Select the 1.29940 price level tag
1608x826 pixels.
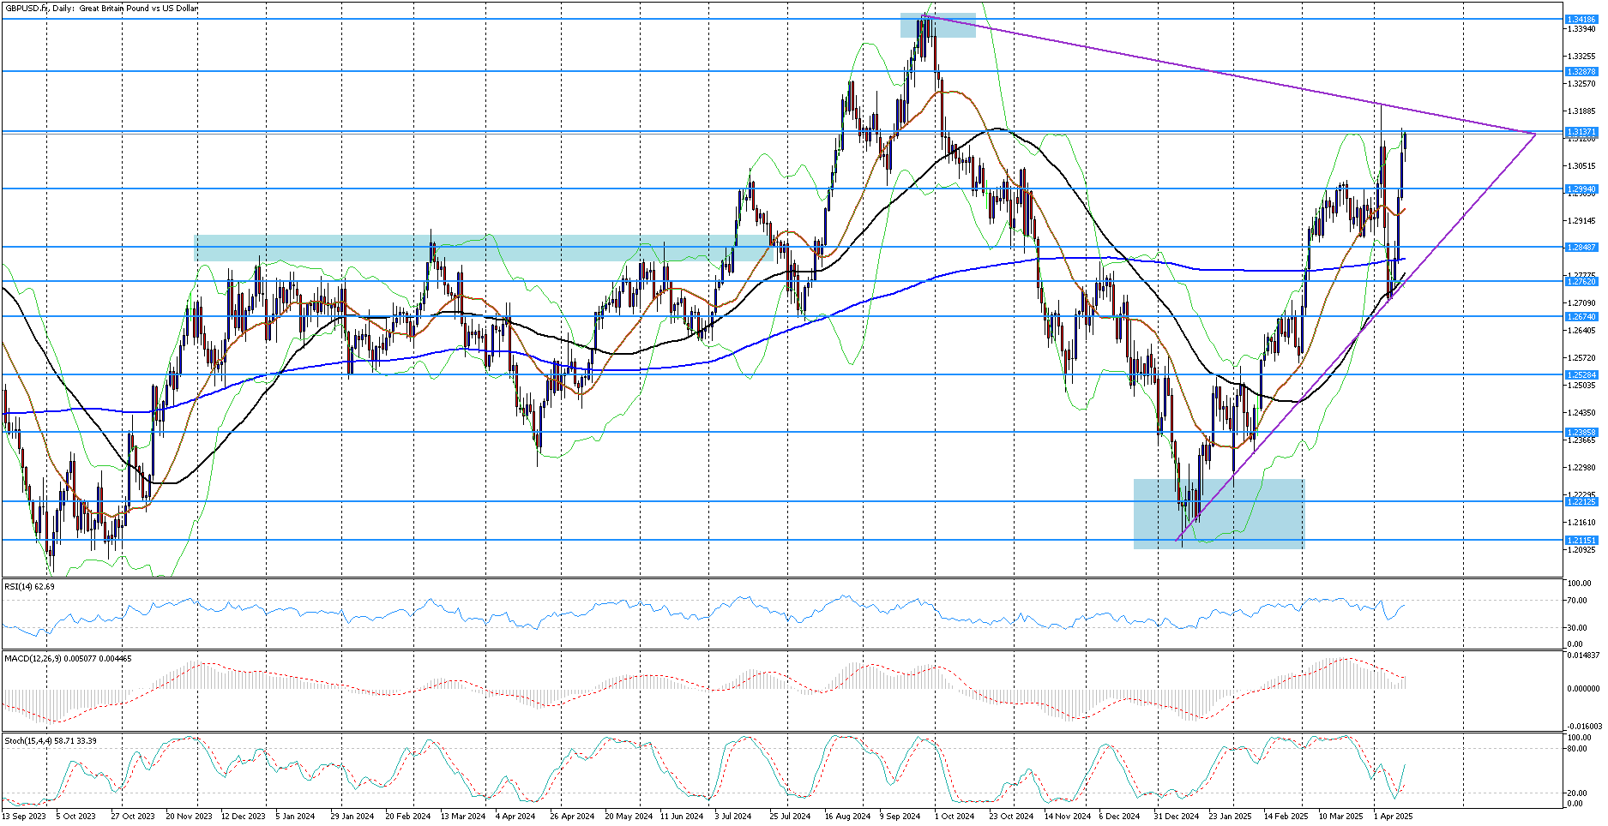tap(1581, 189)
